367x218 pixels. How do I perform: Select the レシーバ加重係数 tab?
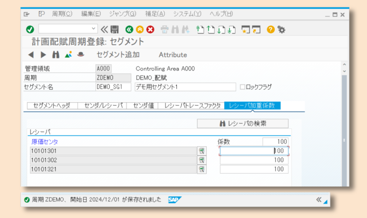[252, 105]
